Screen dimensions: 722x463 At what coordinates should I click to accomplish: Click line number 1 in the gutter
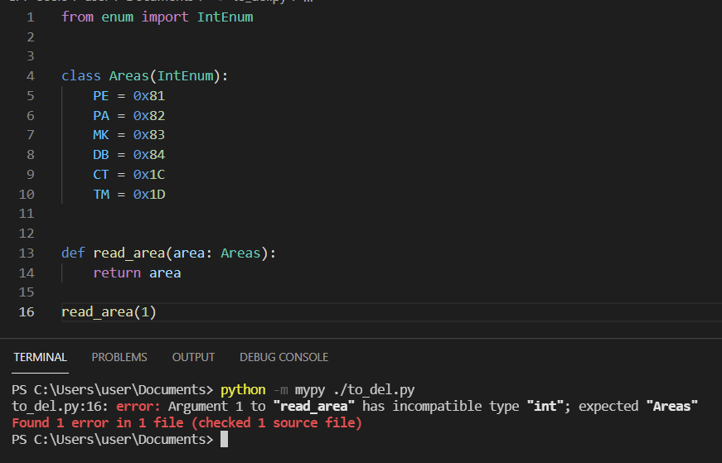pyautogui.click(x=31, y=17)
